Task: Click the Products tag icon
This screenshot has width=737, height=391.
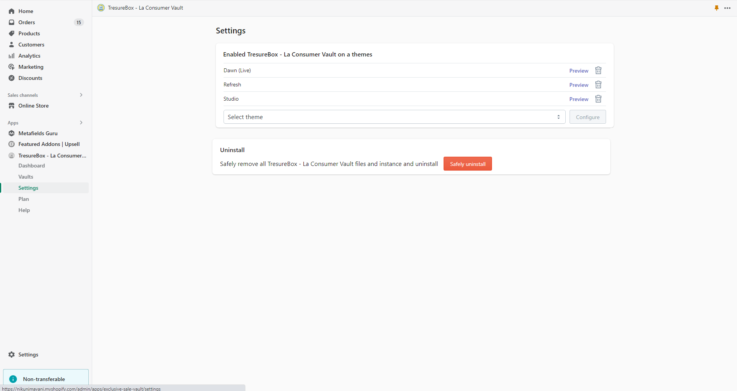Action: tap(12, 33)
